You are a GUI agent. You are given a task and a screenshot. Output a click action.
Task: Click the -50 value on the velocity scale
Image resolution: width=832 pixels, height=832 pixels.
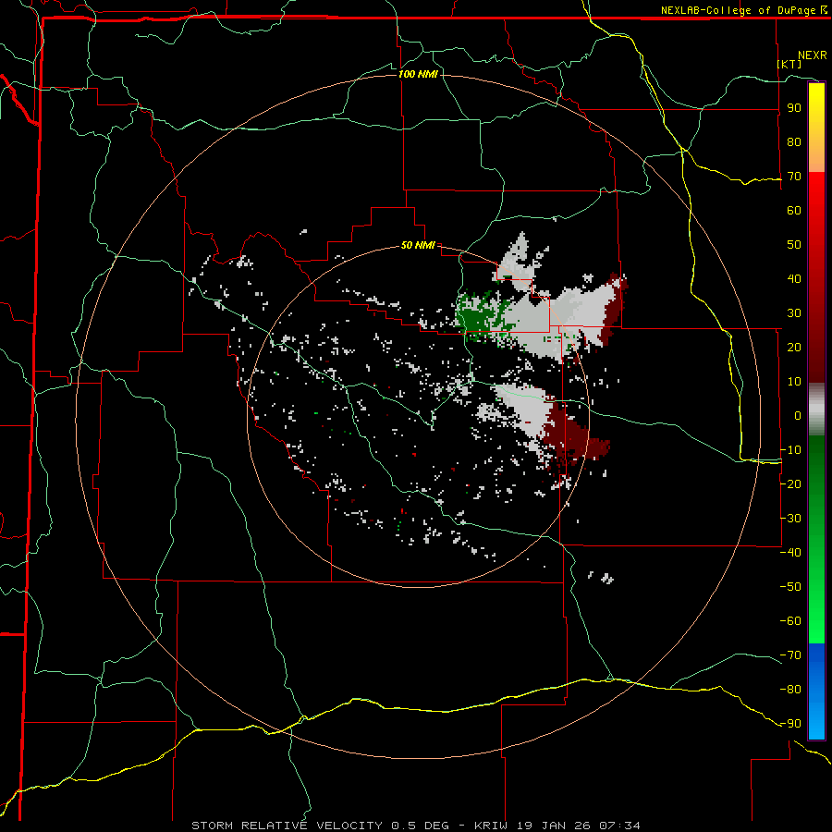[x=790, y=587]
